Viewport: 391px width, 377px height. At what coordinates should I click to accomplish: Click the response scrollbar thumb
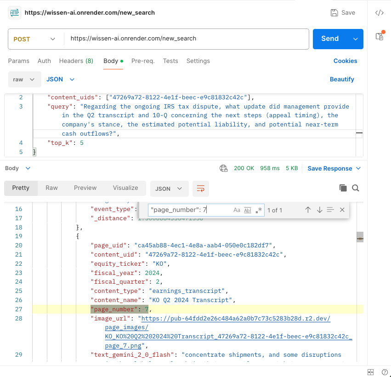[360, 237]
